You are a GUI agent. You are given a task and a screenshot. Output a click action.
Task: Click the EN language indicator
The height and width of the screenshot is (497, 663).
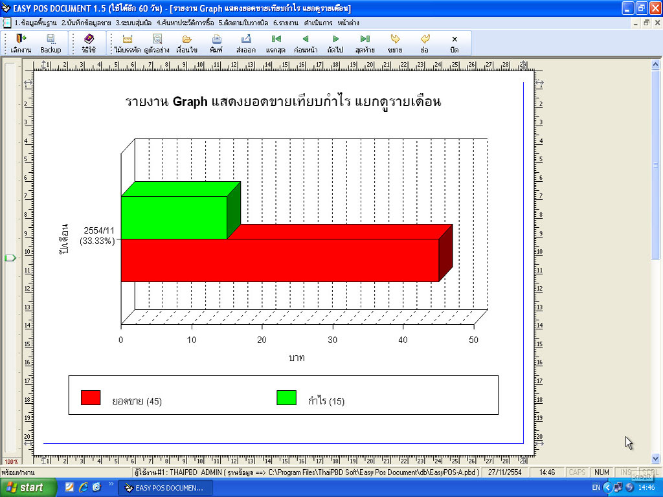click(596, 487)
